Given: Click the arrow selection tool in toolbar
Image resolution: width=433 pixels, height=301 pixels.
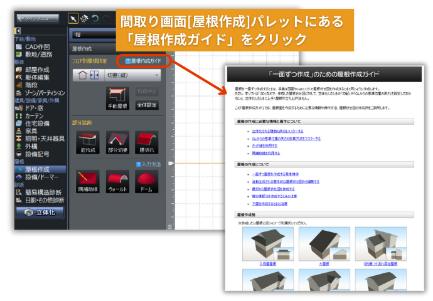Looking at the screenshot, I should [73, 18].
